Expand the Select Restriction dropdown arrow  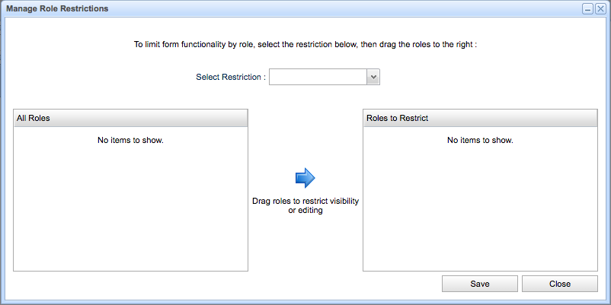373,77
